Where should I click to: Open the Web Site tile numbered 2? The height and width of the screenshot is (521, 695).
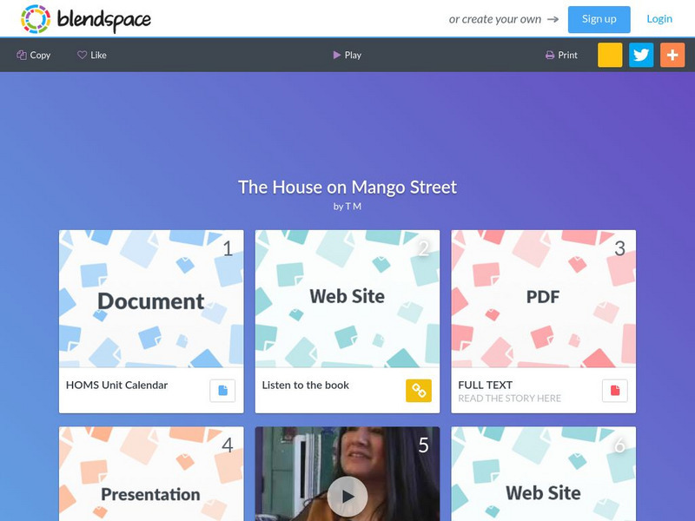click(347, 299)
